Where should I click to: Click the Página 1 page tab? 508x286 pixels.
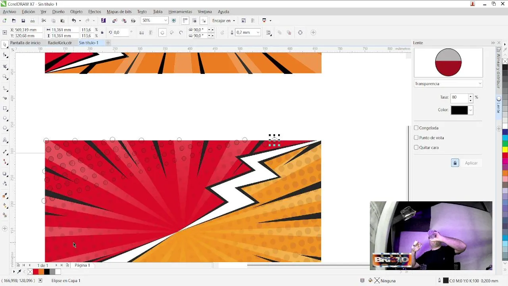[82, 265]
